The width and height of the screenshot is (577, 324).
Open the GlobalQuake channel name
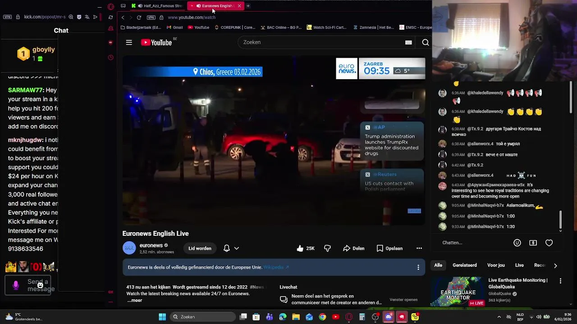point(499,293)
